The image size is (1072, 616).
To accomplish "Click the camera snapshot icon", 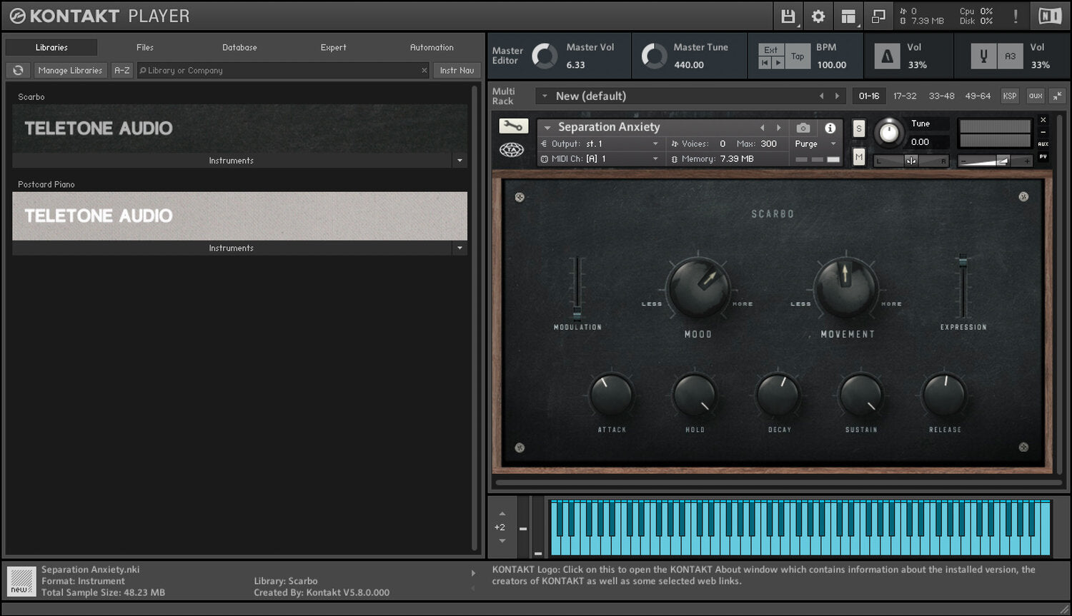I will [803, 128].
